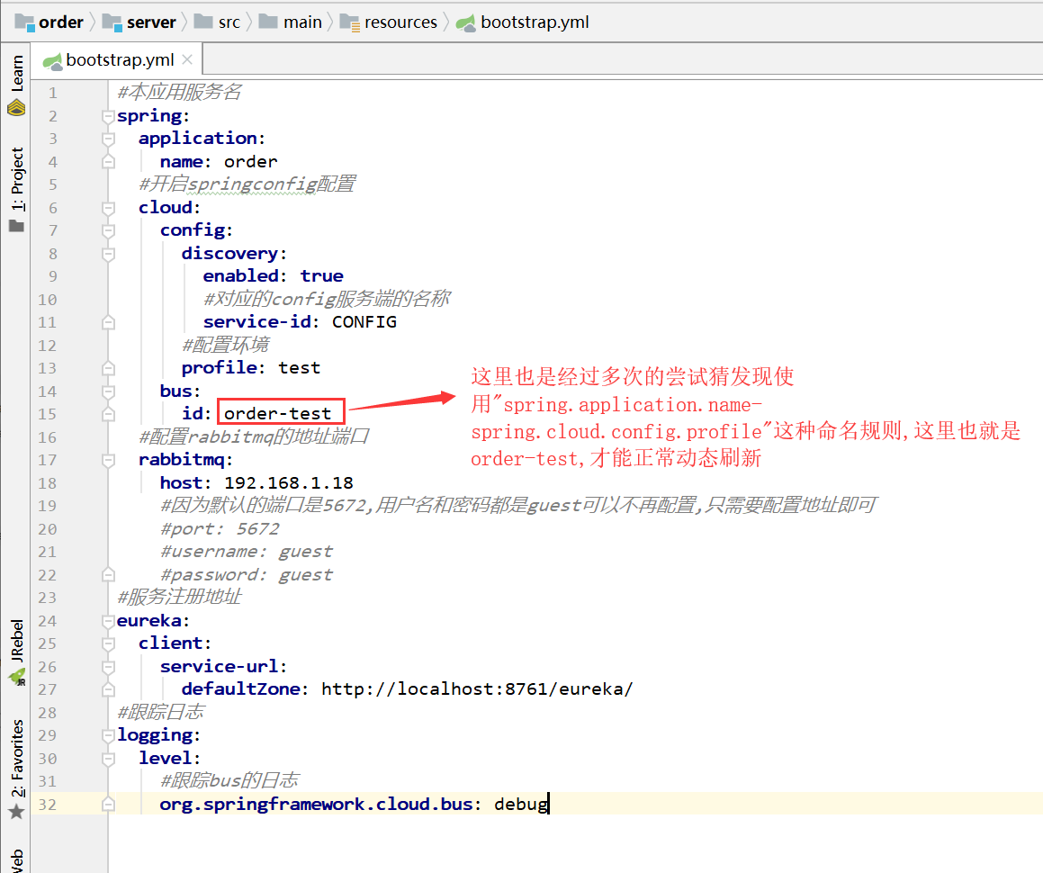Click the resources folder icon in breadcrumb
Screen dimensions: 1043x873
350,22
